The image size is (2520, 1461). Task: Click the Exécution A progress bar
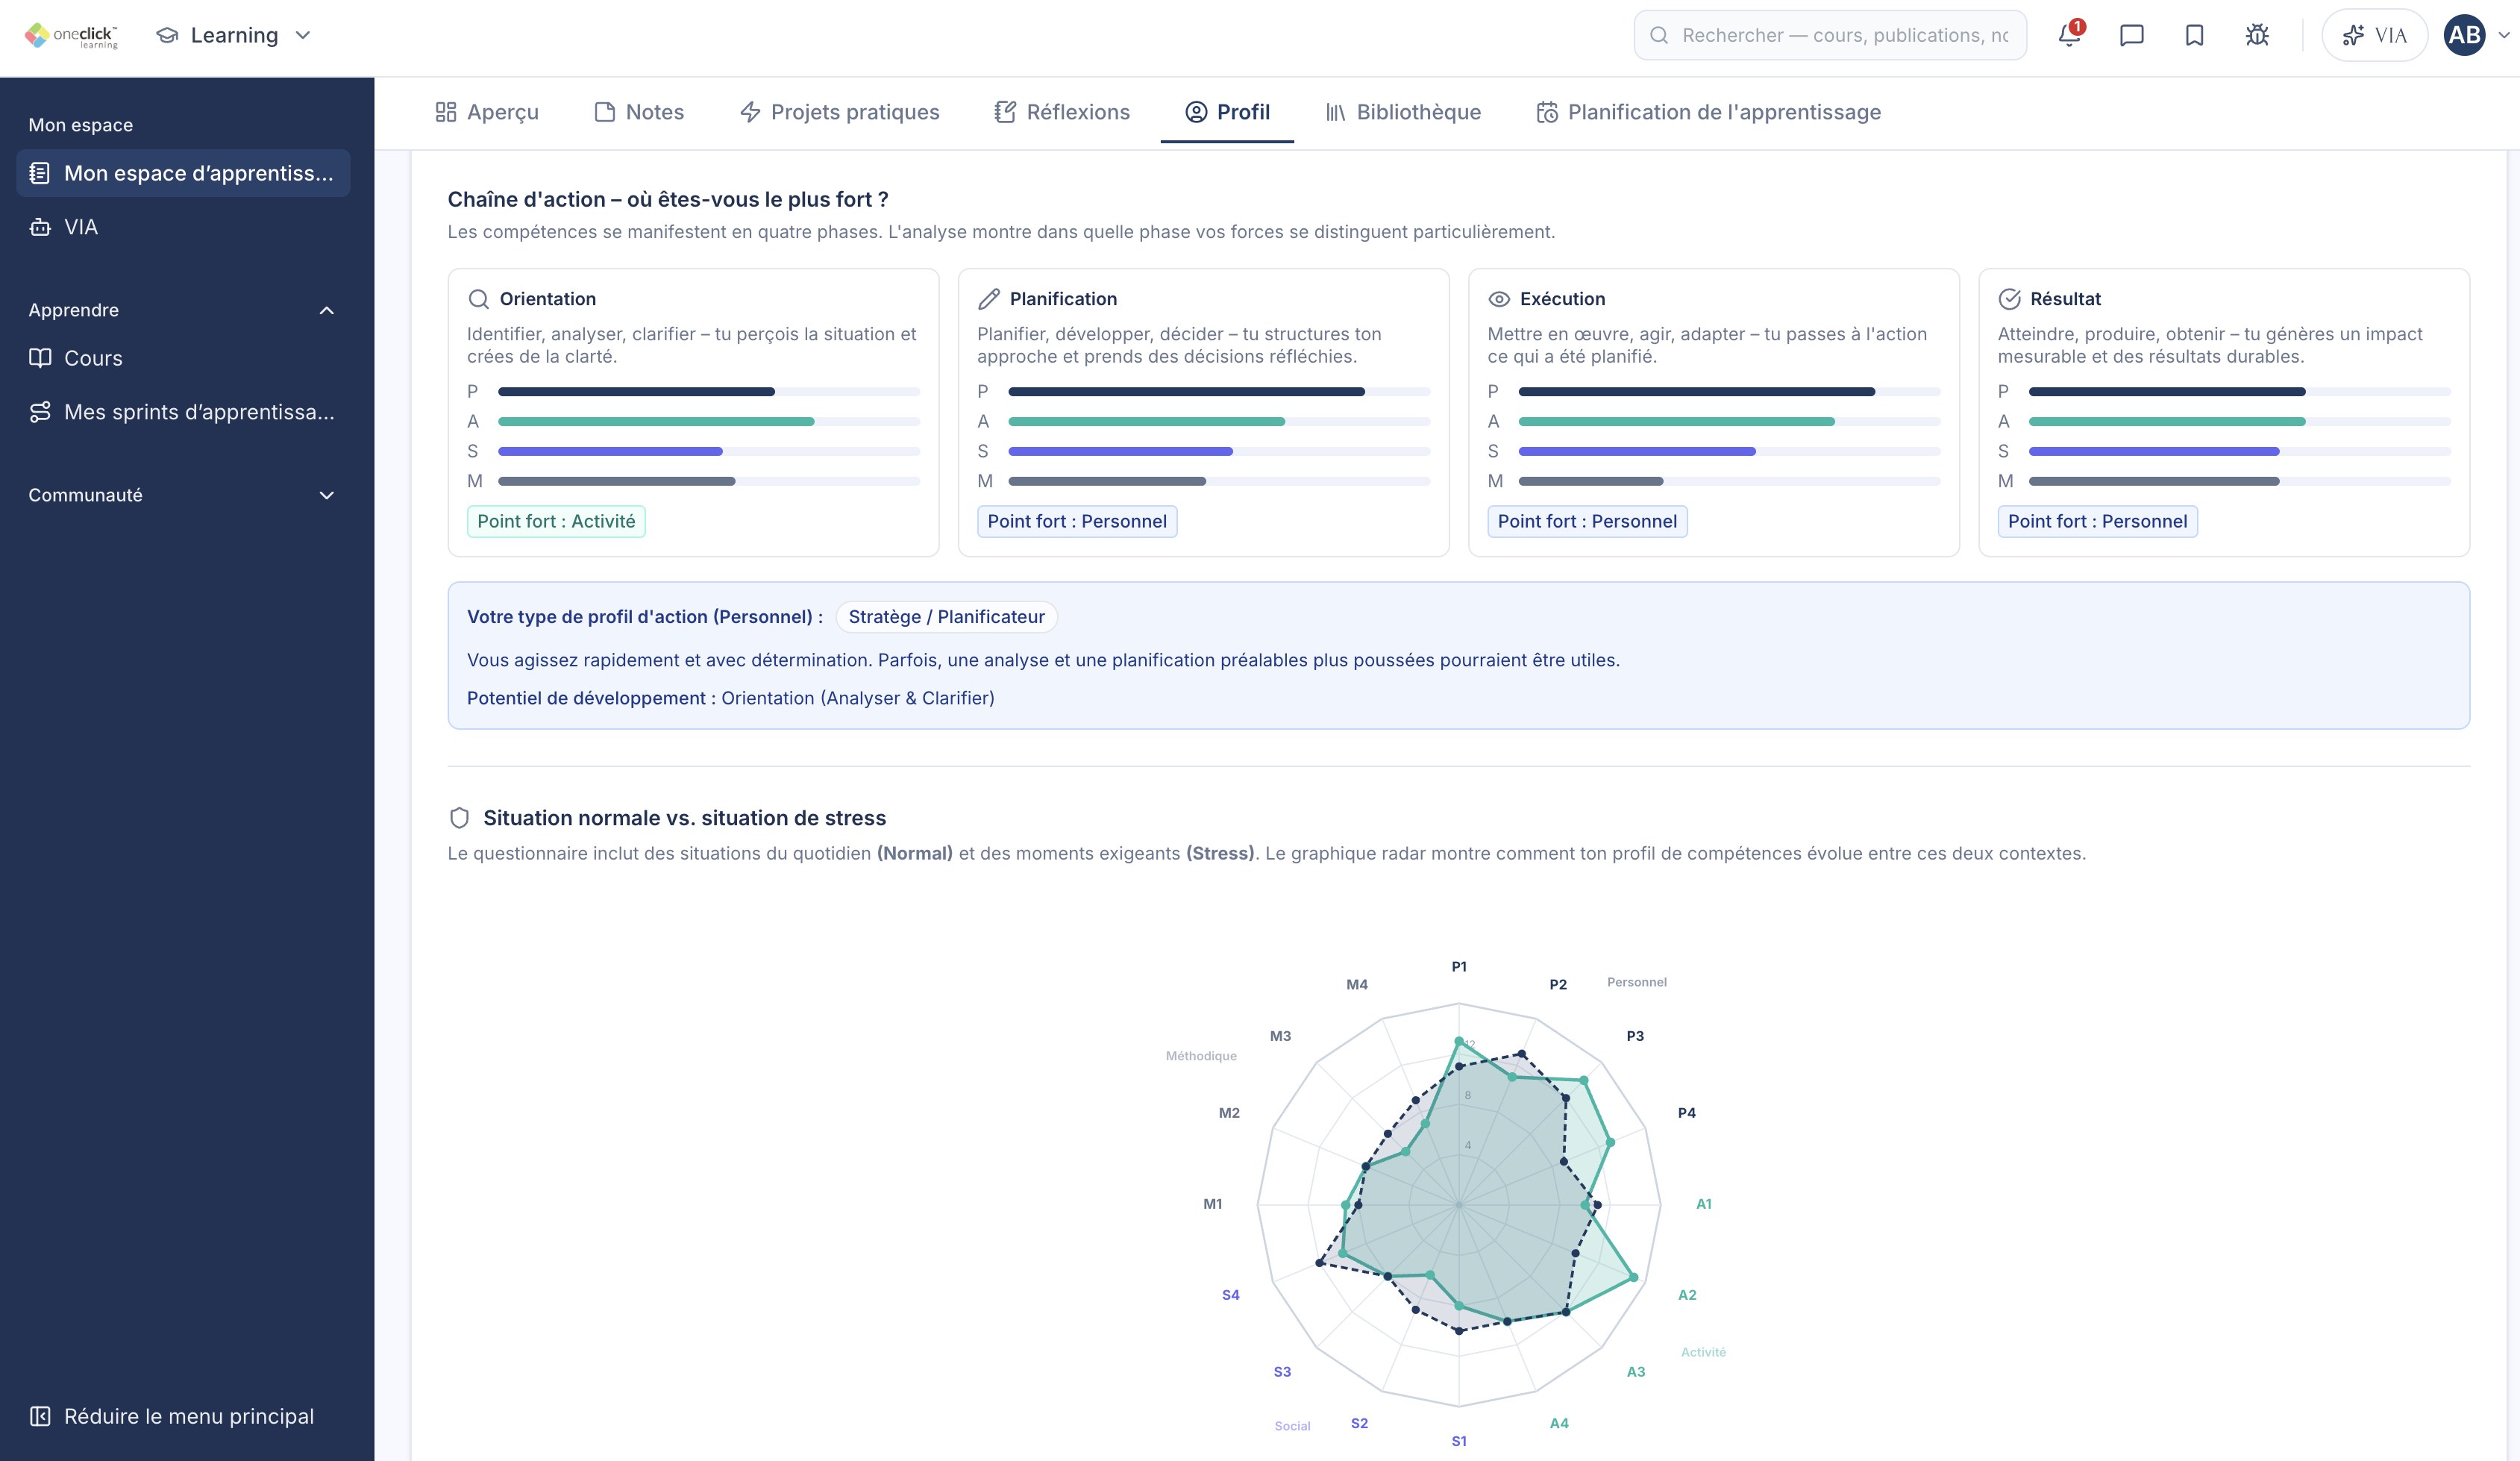[1729, 422]
